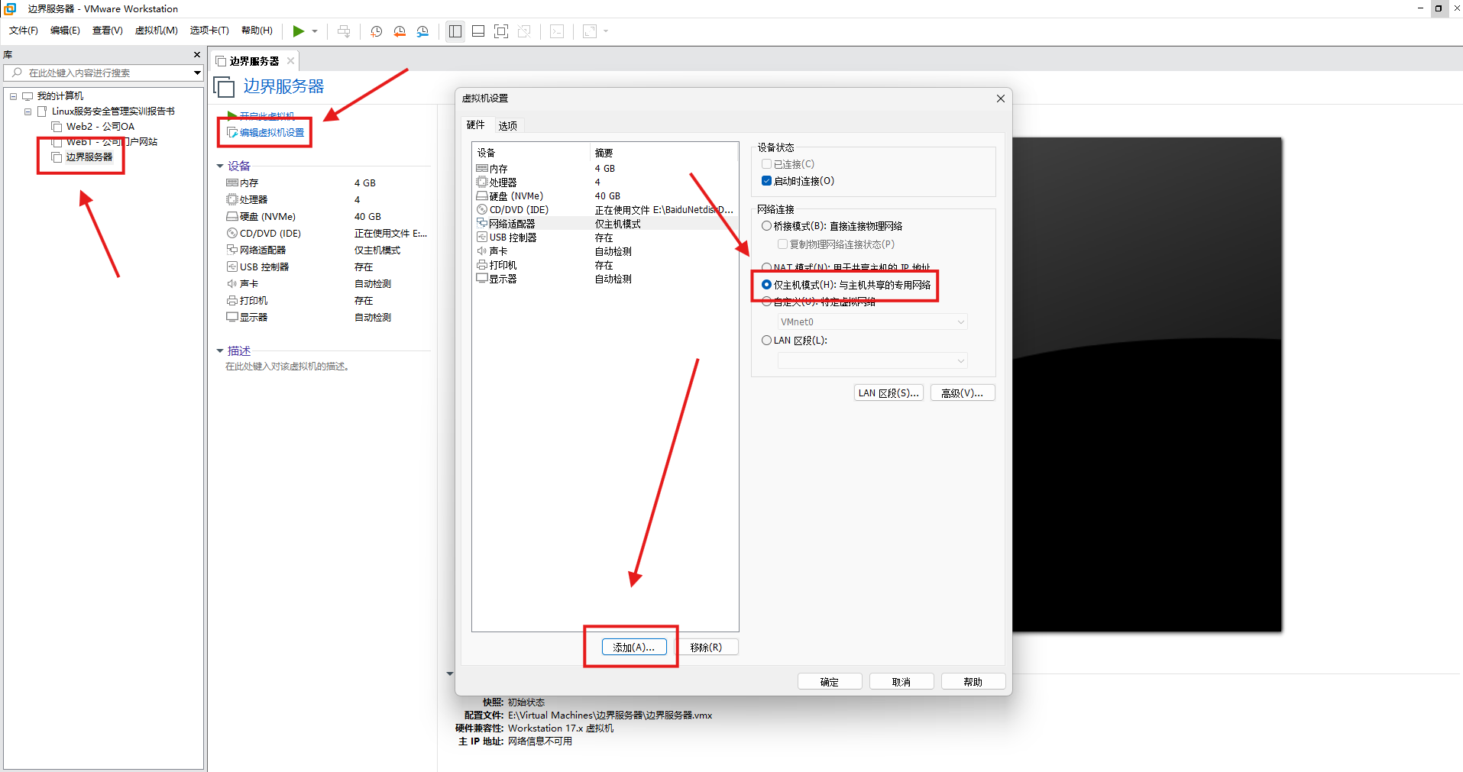Enable the 已连接 checkbox
Screen dimensions: 1463x772
[766, 164]
